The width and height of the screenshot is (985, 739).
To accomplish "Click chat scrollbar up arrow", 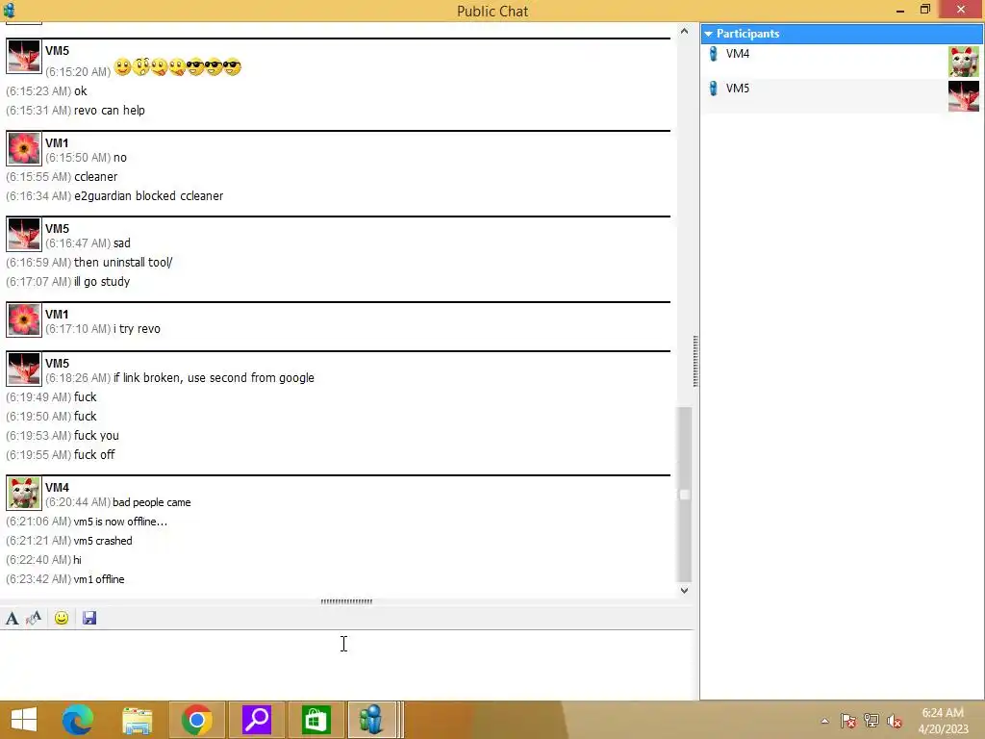I will point(684,31).
